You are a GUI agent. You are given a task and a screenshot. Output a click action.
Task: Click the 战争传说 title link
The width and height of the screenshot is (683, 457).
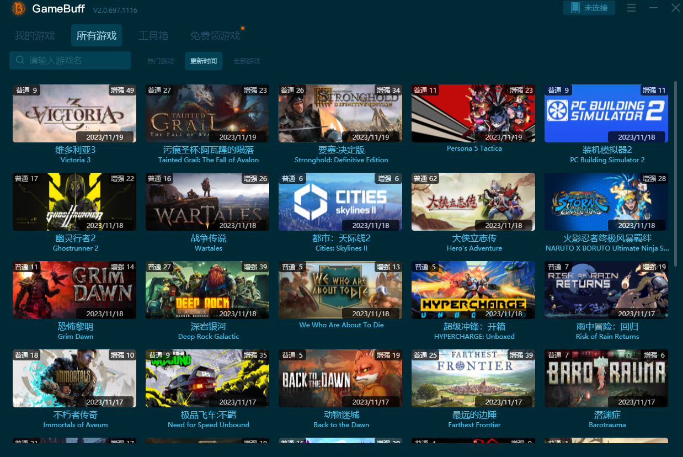pyautogui.click(x=209, y=238)
